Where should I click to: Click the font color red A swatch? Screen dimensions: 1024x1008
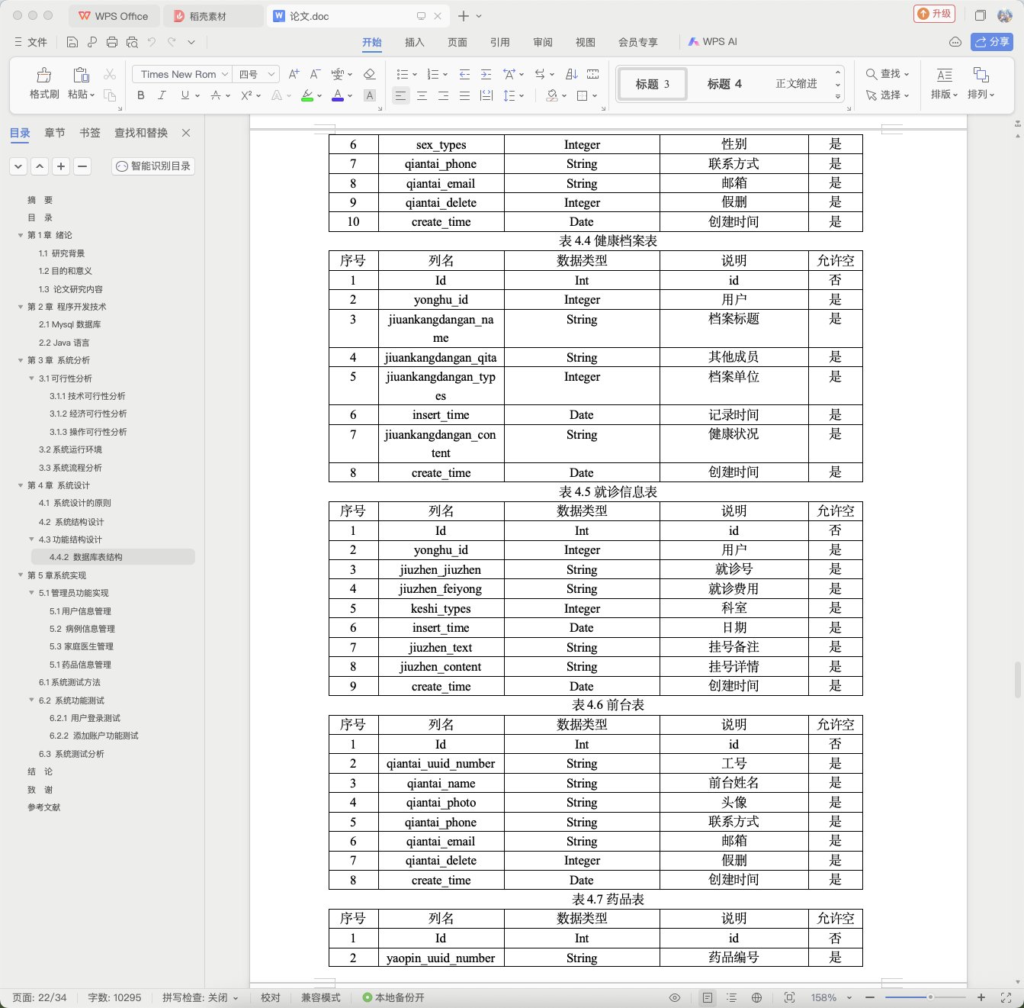pos(338,95)
